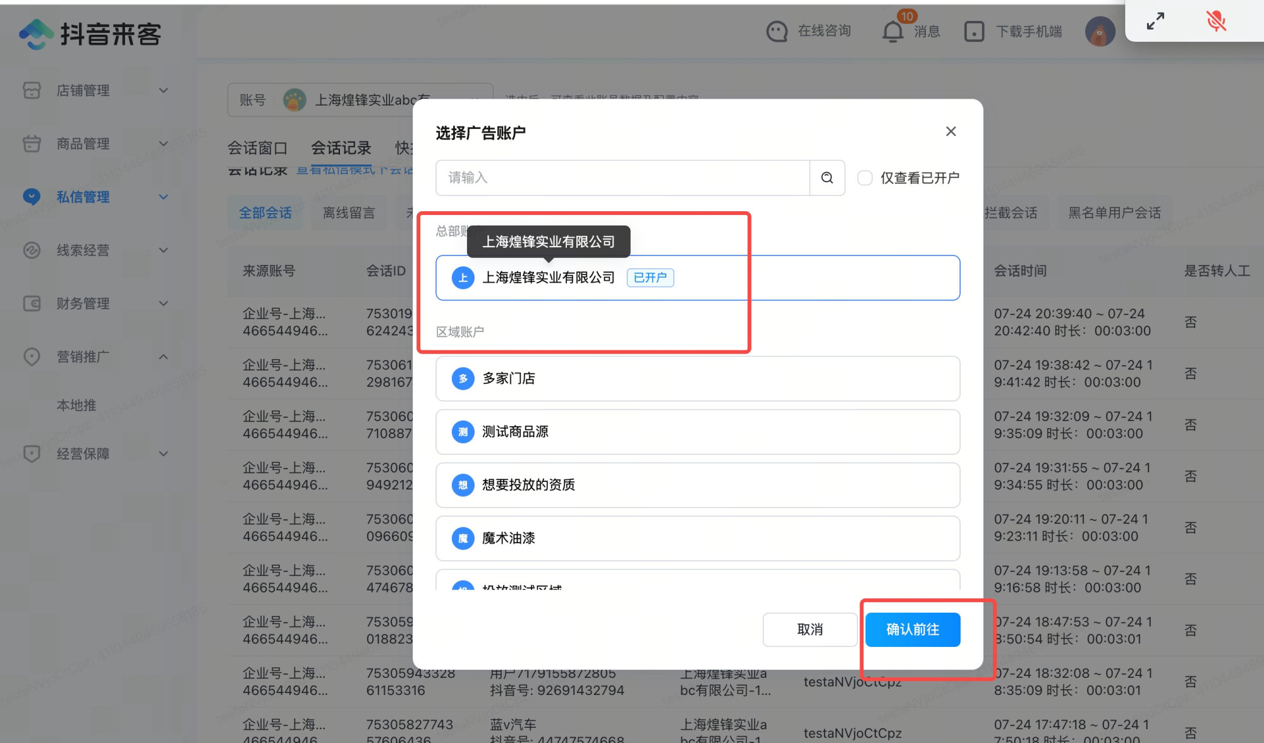This screenshot has height=743, width=1264.
Task: Open the notification bell icon
Action: (x=892, y=31)
